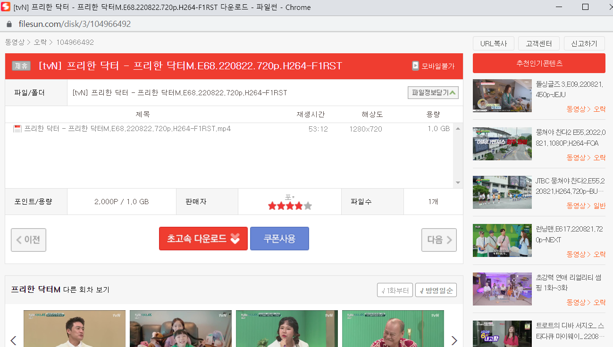Viewport: 613px width, 347px height.
Task: Open JTBC 뭉쳐야 찬다2 720p thumbnail
Action: click(x=502, y=192)
